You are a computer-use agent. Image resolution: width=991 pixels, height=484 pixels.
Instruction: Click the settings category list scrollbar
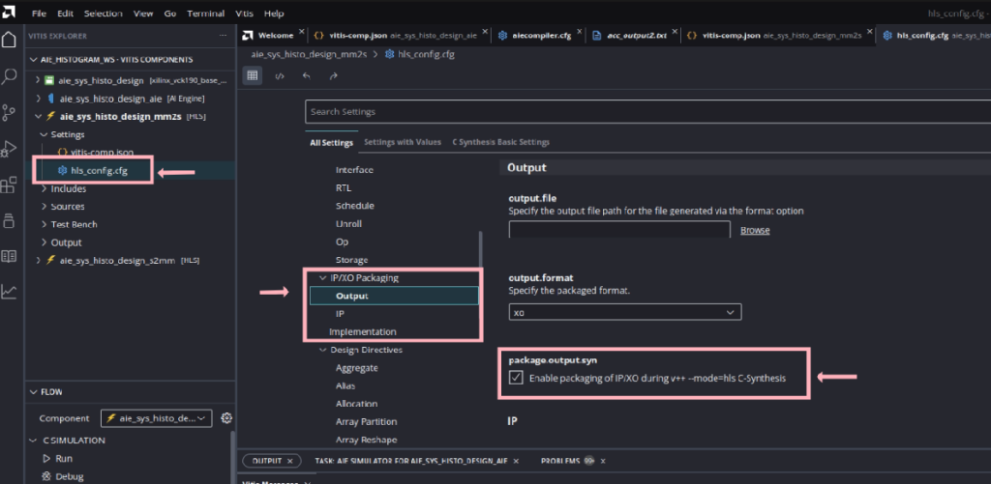[x=480, y=250]
